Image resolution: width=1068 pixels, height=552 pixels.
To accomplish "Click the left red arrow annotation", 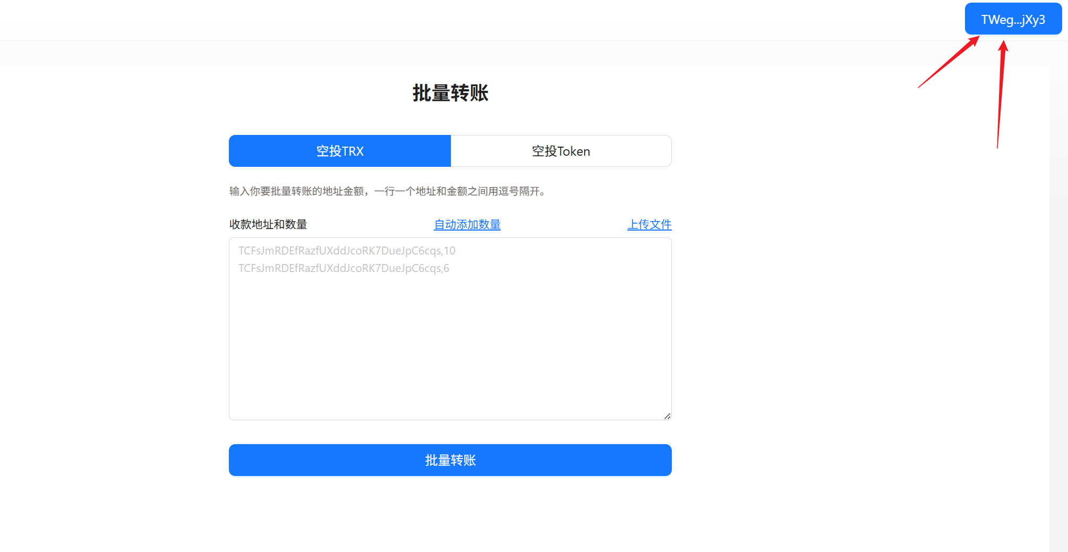I will 949,62.
